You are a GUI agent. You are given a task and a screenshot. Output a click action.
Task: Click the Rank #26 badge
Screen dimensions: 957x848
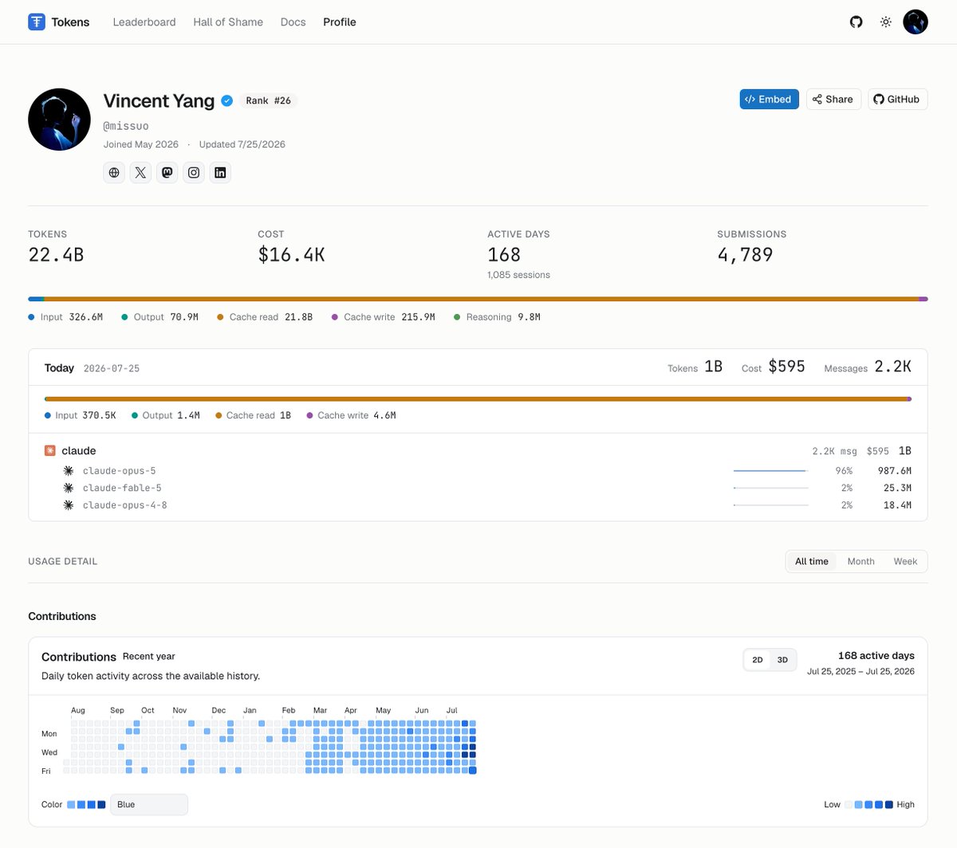(x=268, y=100)
